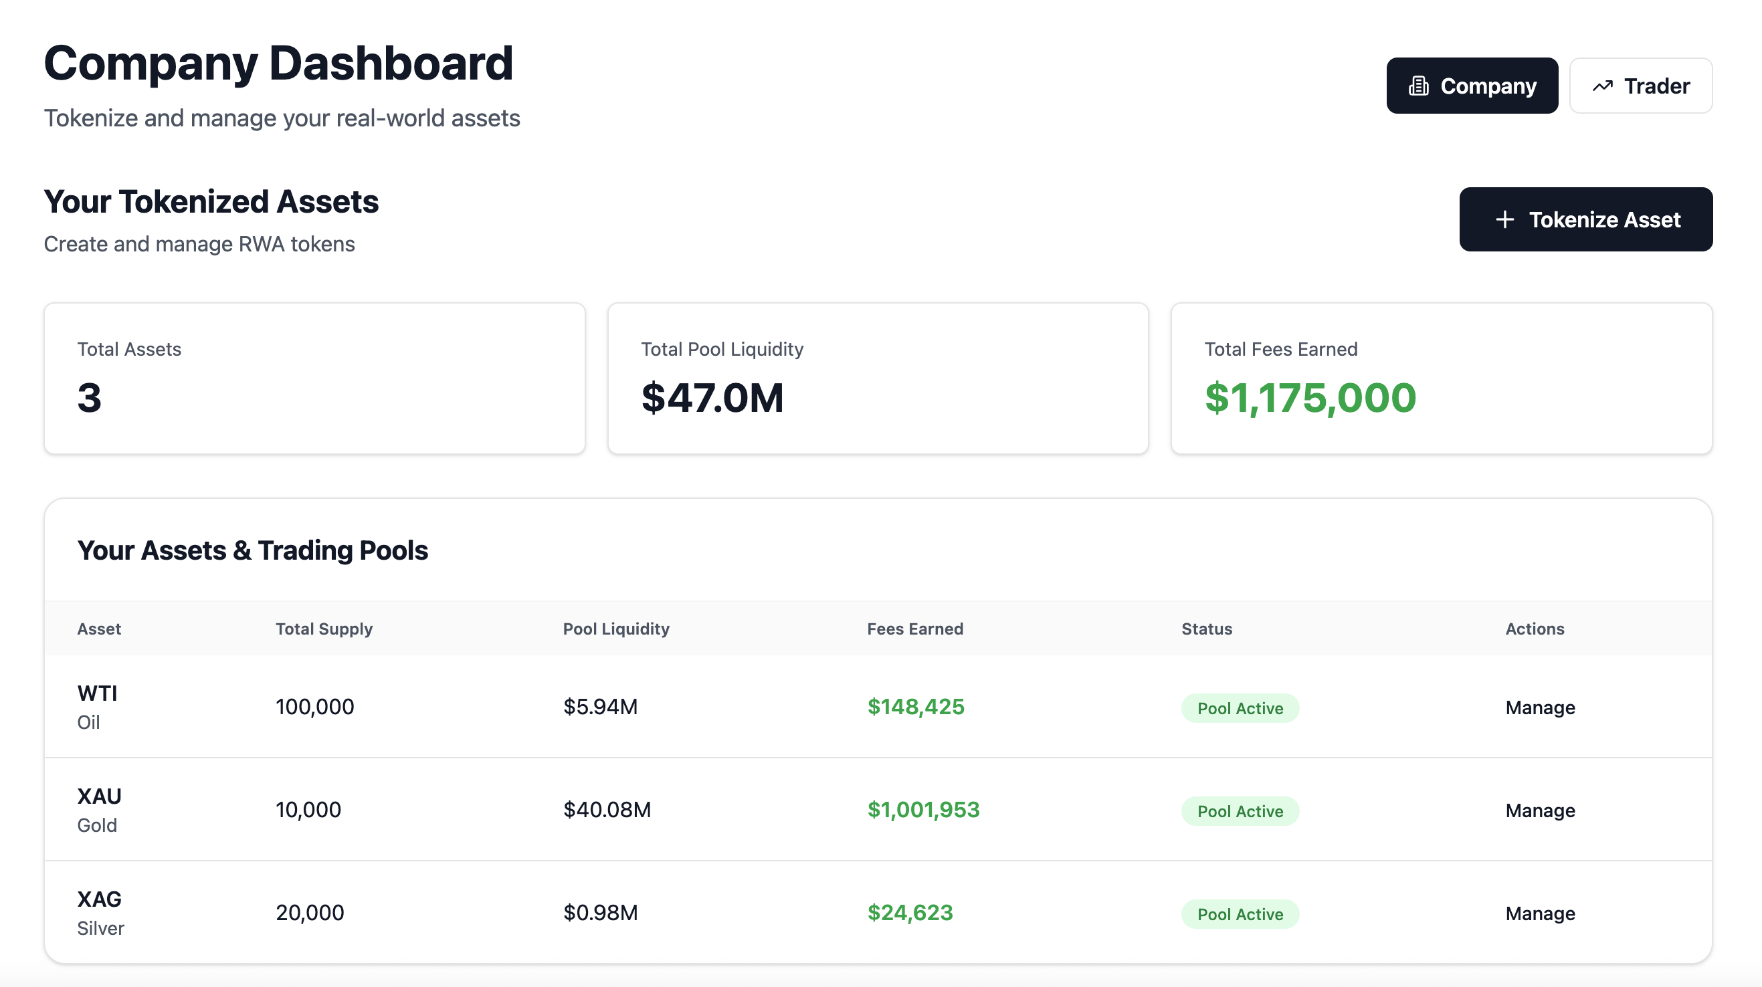The height and width of the screenshot is (987, 1762).
Task: Switch to the Trader view tab
Action: pyautogui.click(x=1640, y=86)
